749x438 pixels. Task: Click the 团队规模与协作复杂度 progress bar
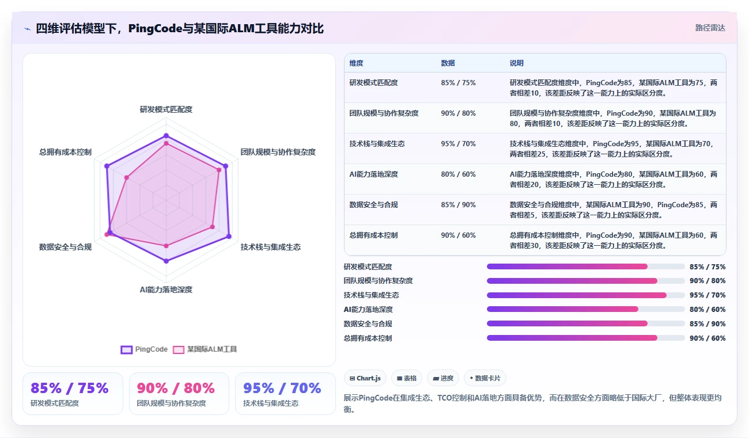[586, 281]
